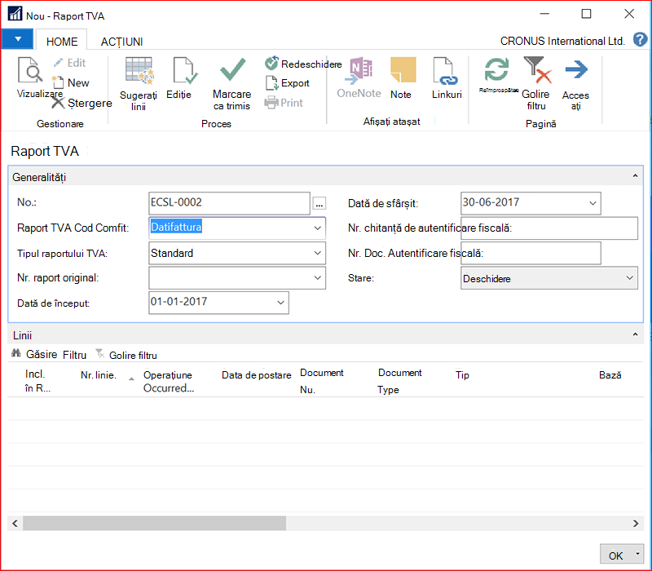Click the horizontal scrollbar thumb
Image resolution: width=652 pixels, height=571 pixels.
pyautogui.click(x=154, y=523)
